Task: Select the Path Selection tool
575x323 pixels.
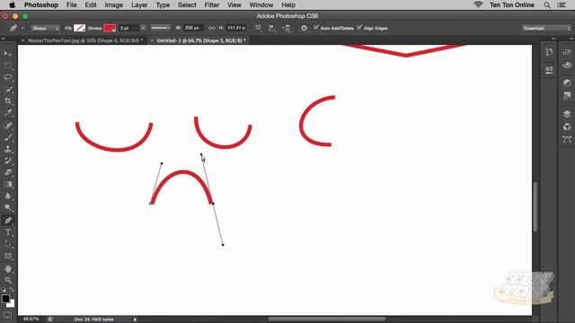Action: coord(8,244)
